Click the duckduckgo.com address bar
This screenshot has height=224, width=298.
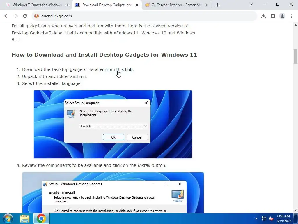coord(144,16)
